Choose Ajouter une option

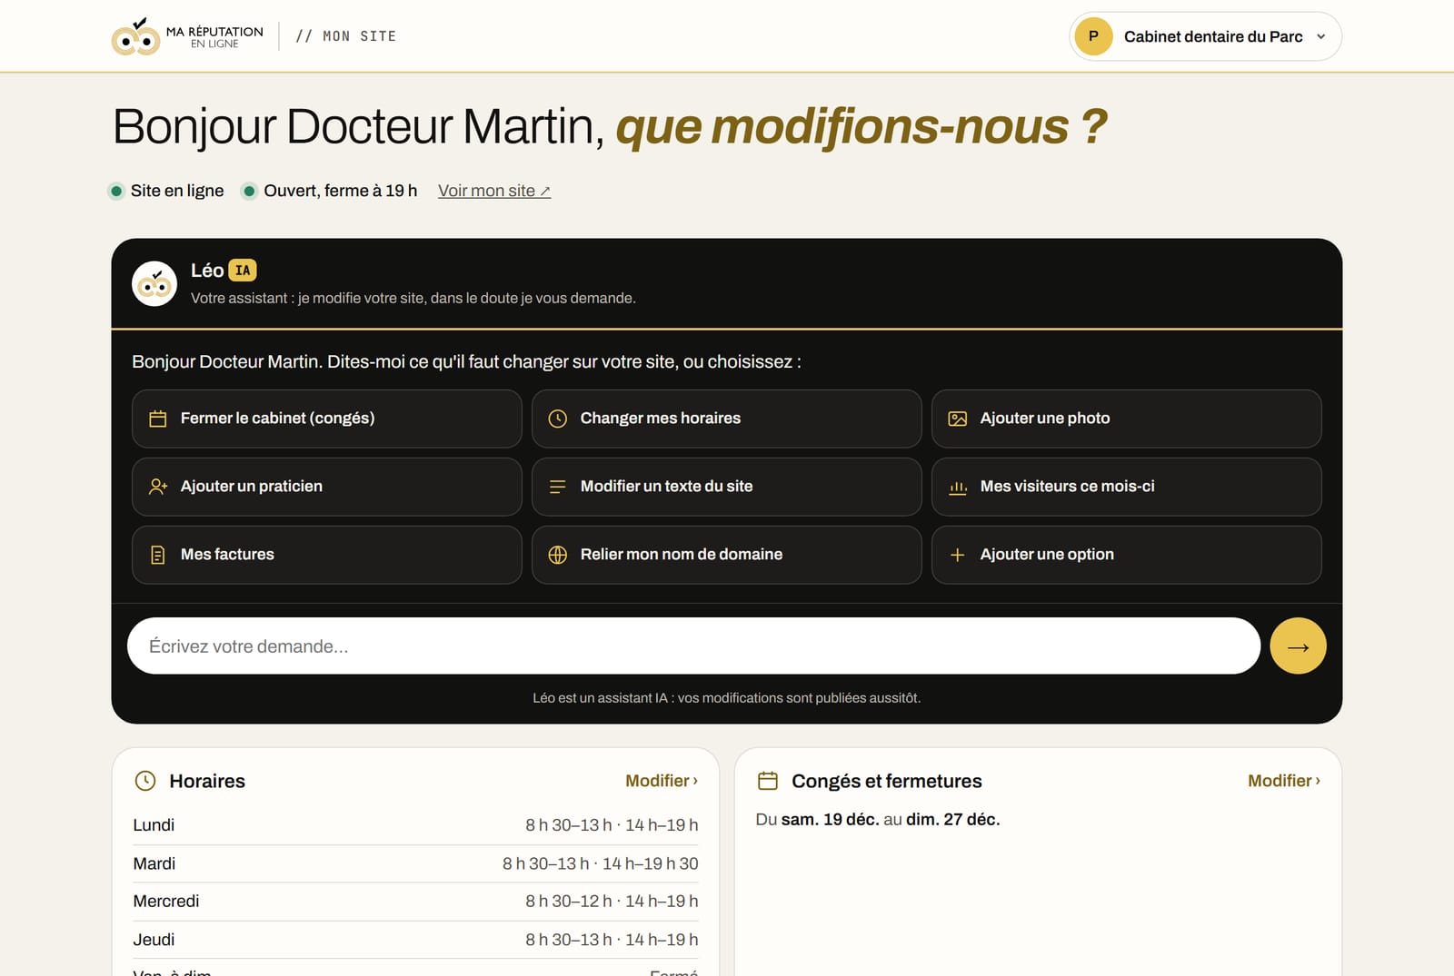[x=1127, y=555]
